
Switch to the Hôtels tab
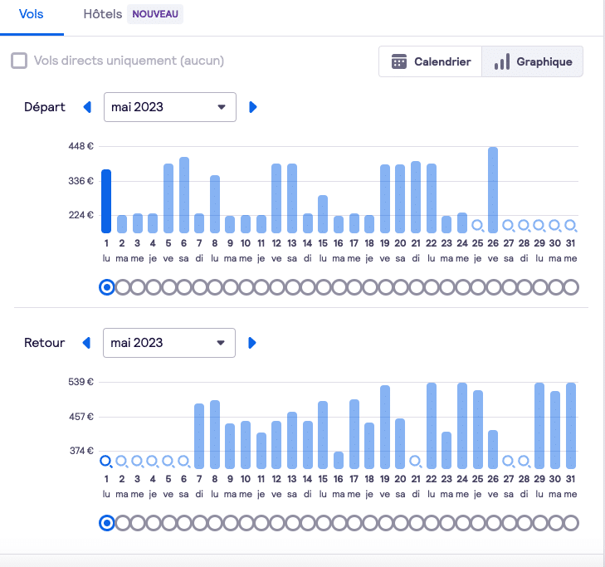point(103,15)
